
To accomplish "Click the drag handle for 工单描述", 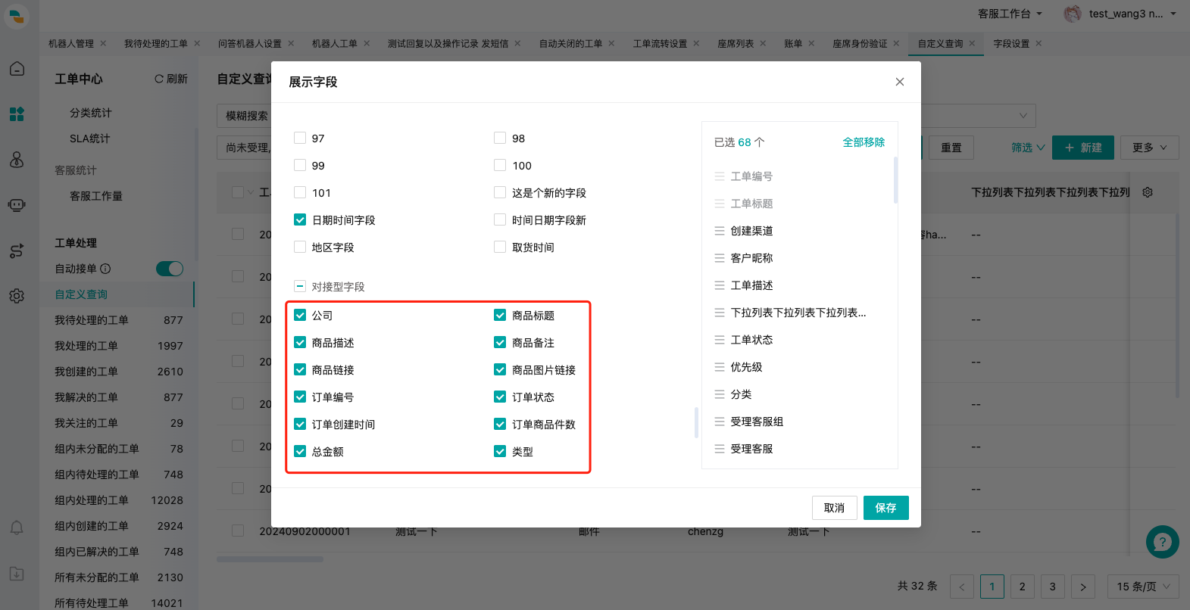I will [x=720, y=285].
